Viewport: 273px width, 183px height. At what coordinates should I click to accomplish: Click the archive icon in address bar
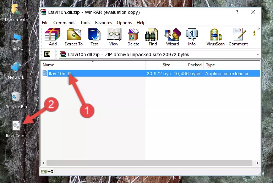[x=63, y=55]
